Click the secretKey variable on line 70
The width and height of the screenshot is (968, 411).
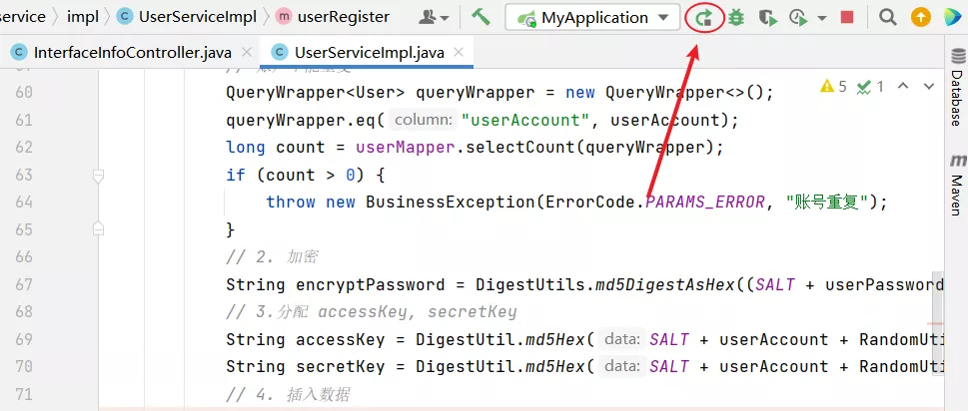[341, 367]
